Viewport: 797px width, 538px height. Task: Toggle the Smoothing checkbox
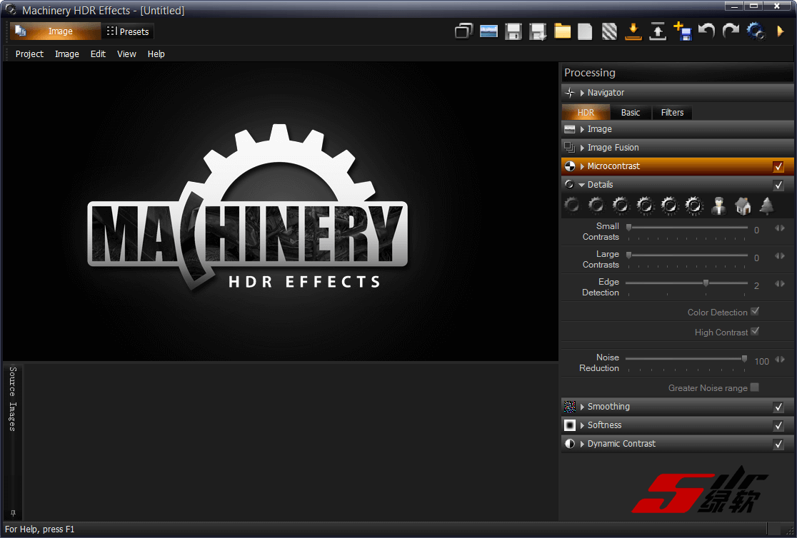pyautogui.click(x=778, y=407)
